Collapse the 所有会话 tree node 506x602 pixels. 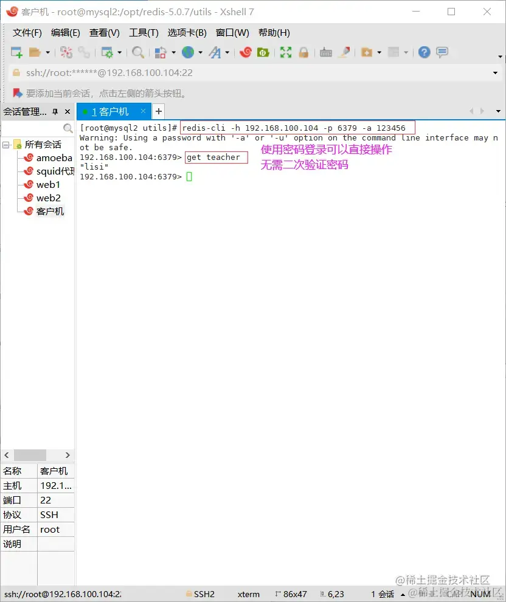(5, 145)
